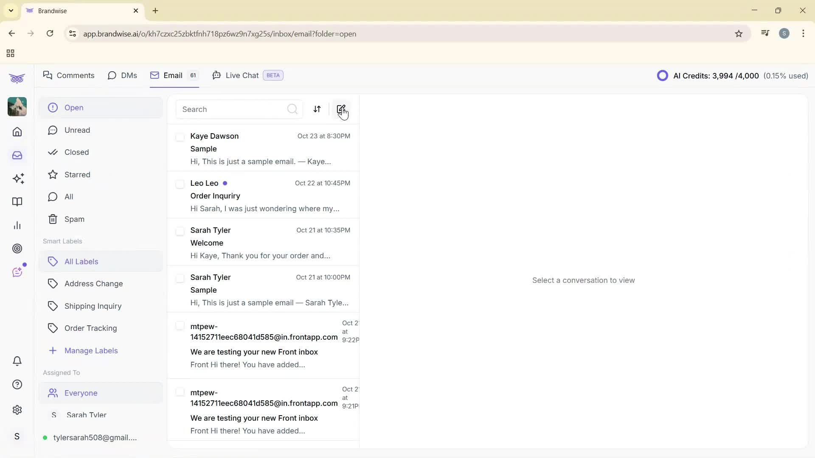Image resolution: width=815 pixels, height=458 pixels.
Task: Check the checkbox on Kaye Dawson's email
Action: click(x=180, y=137)
